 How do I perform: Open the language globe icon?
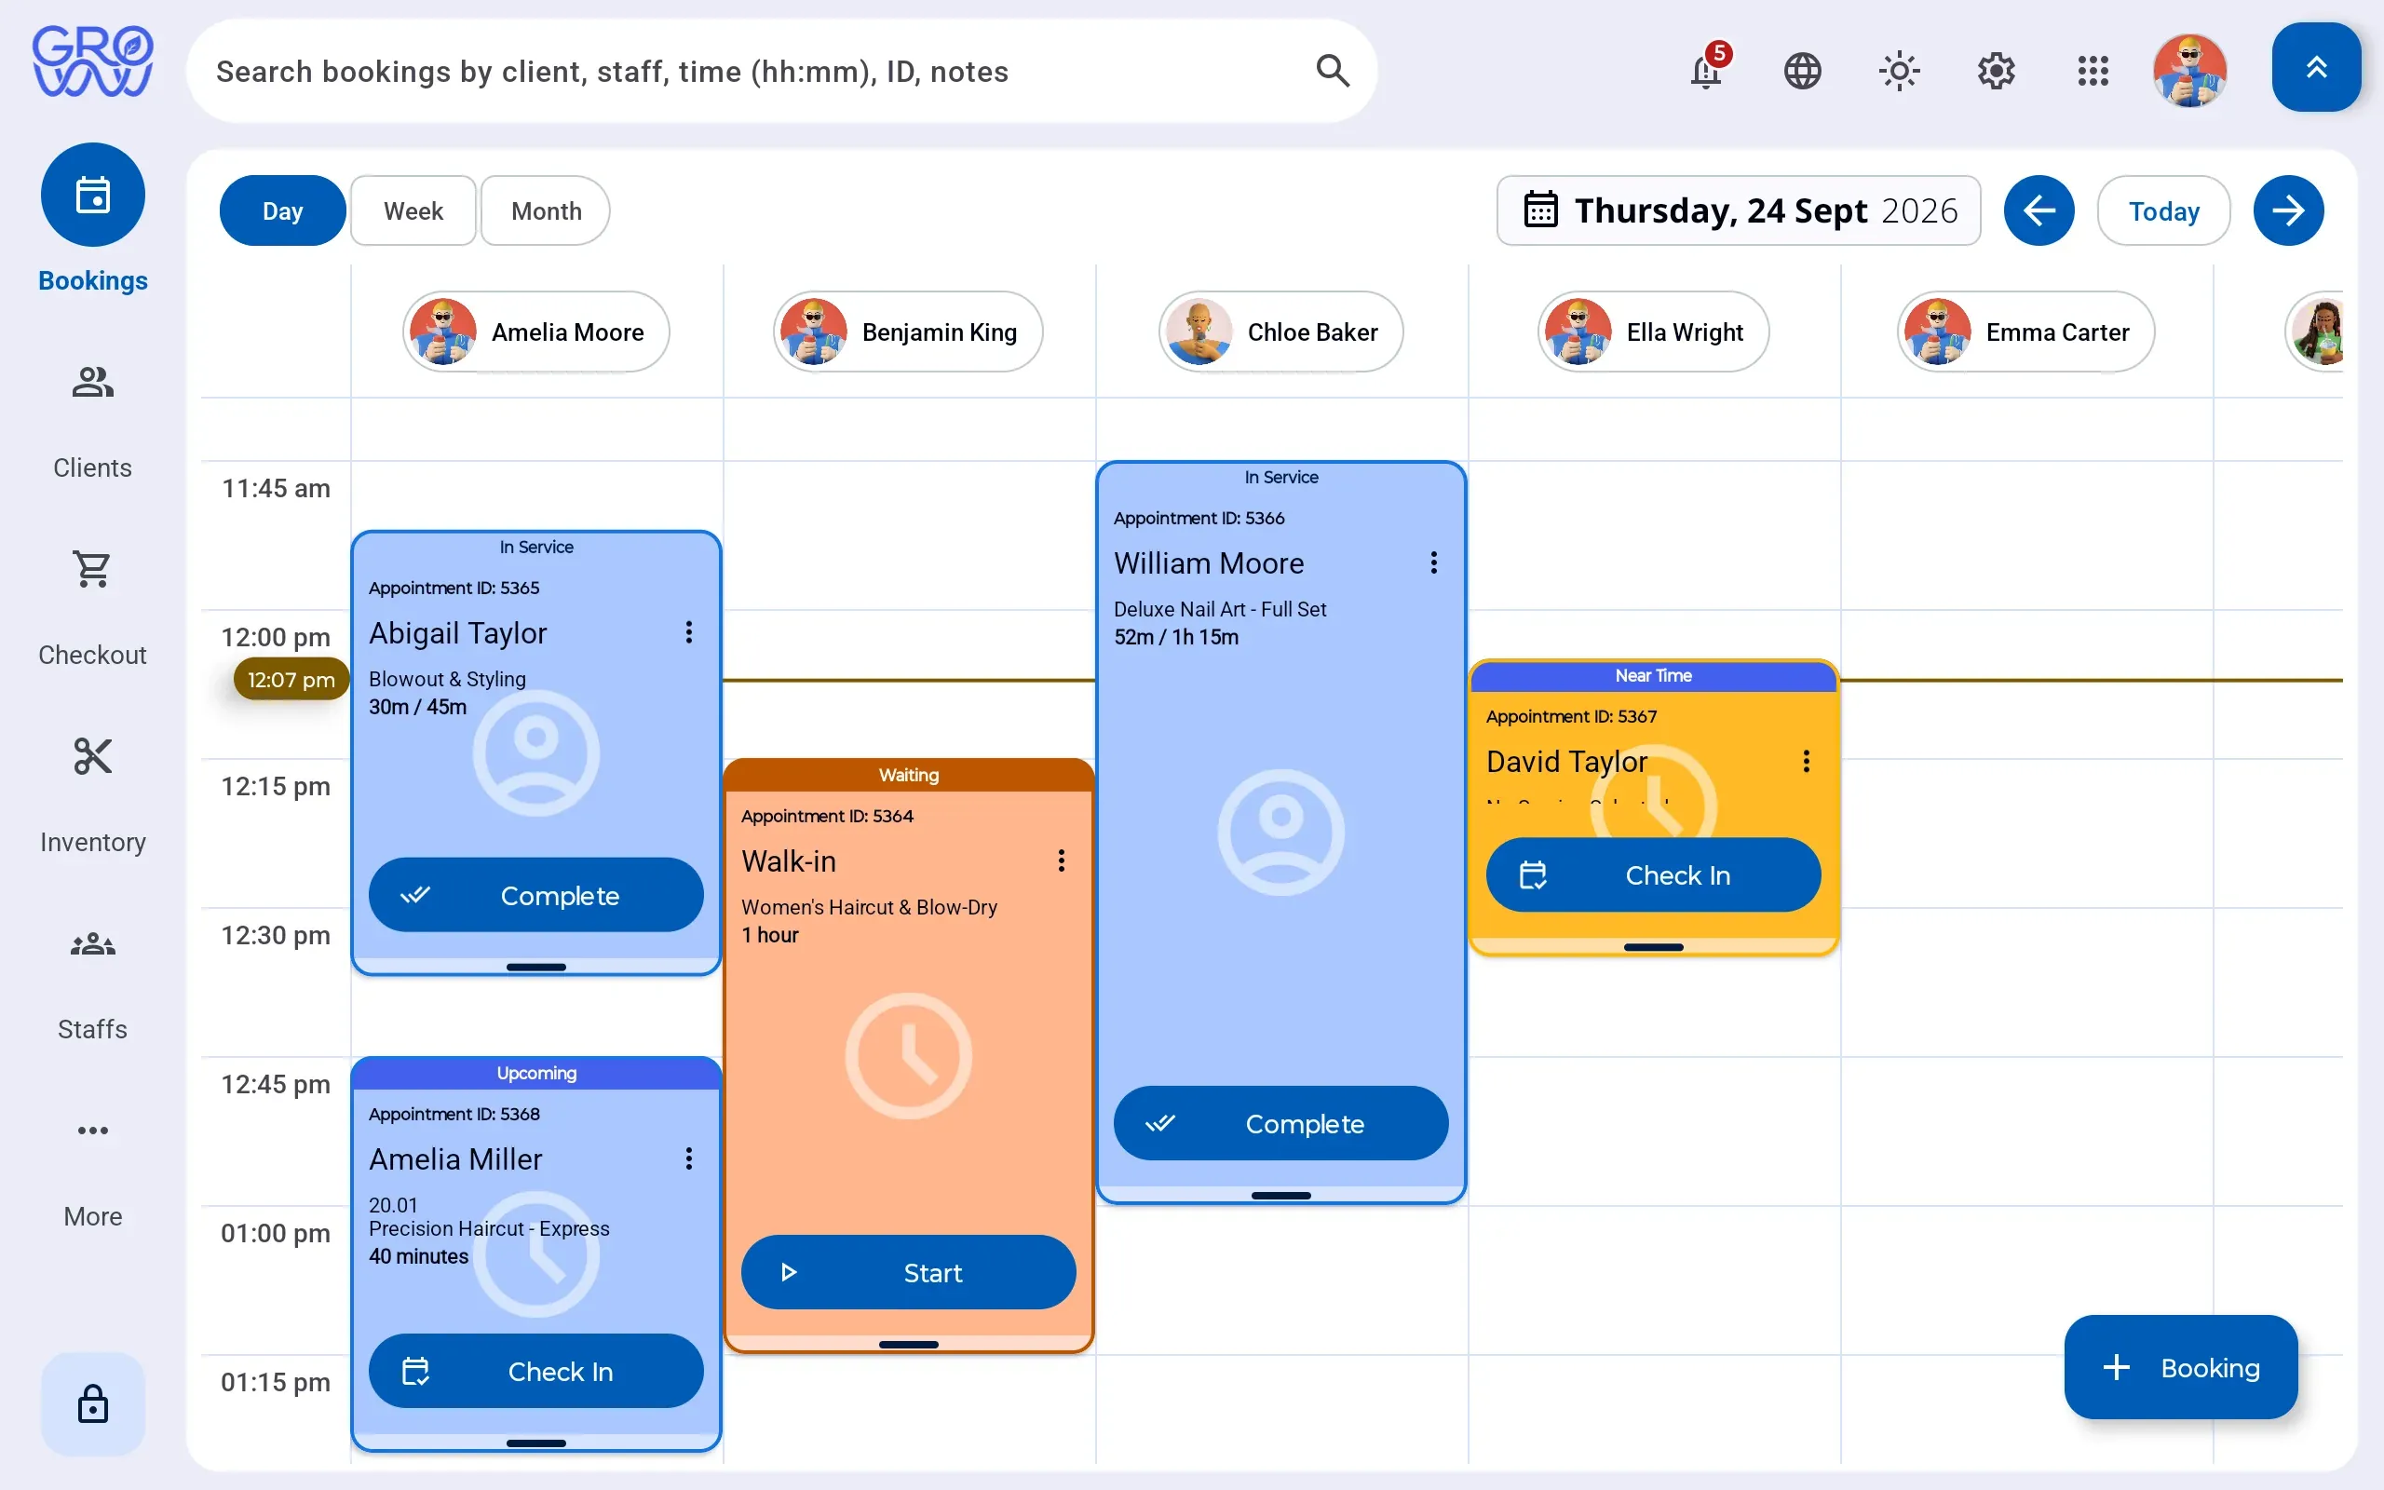click(1803, 71)
